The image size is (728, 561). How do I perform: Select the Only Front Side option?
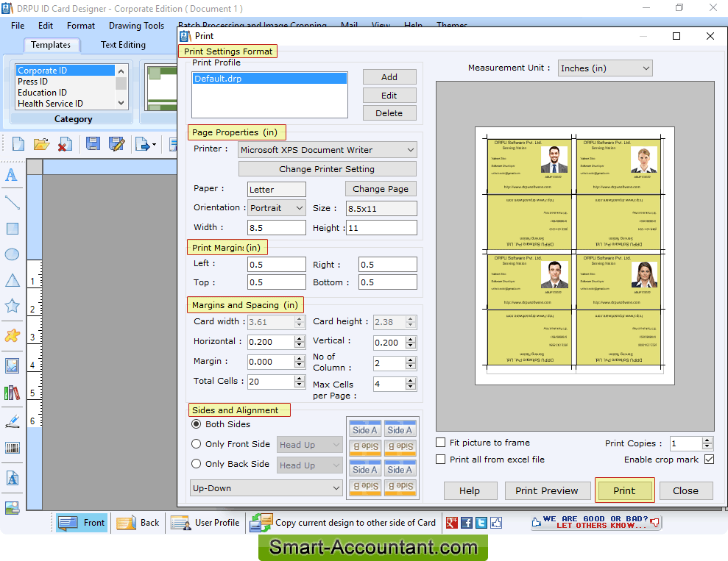coord(197,444)
